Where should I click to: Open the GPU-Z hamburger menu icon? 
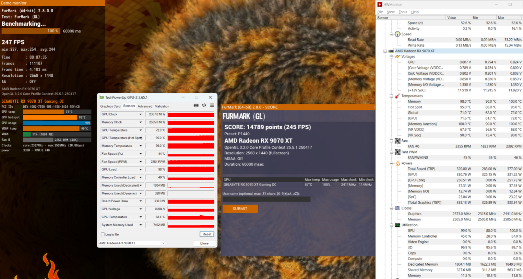[212, 105]
